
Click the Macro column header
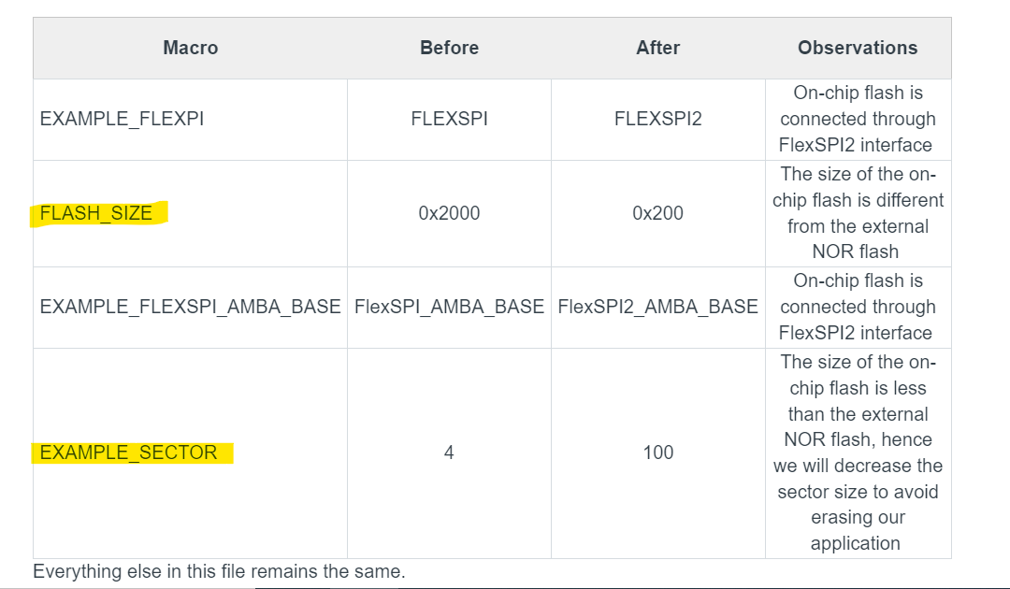click(190, 48)
